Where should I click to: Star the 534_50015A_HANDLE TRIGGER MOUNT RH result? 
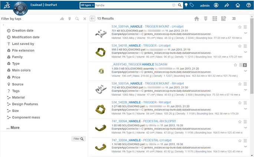tap(240, 84)
